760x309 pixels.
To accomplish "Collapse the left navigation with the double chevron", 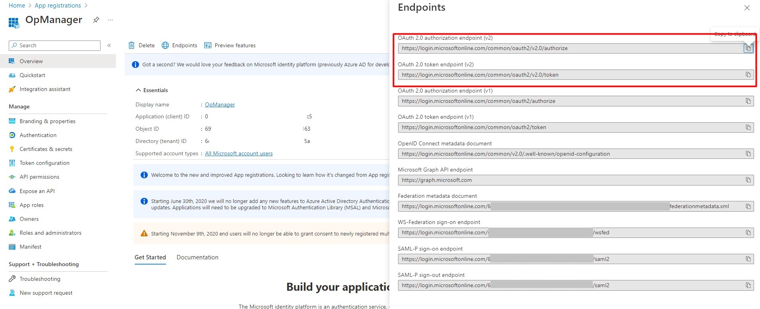I will coord(109,45).
